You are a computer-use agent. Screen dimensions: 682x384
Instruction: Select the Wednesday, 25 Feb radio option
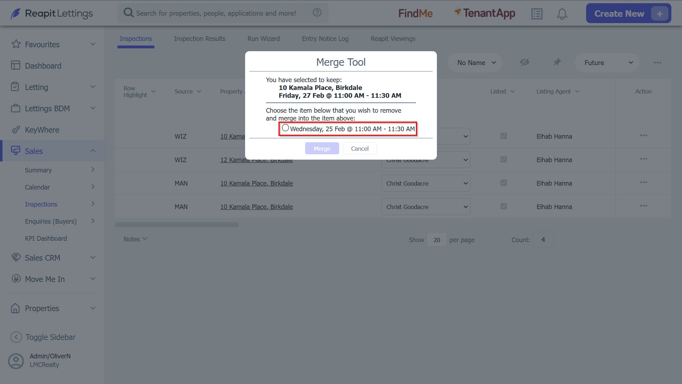[285, 128]
